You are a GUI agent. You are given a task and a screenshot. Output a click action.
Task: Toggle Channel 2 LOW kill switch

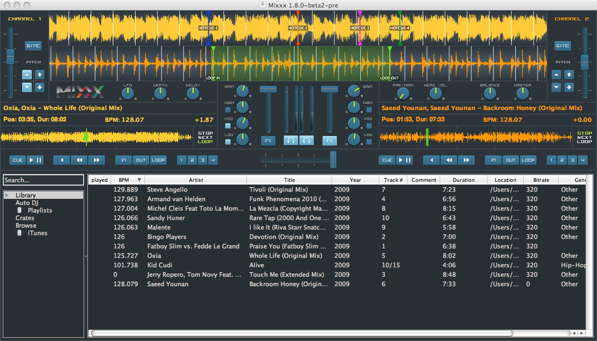(369, 142)
